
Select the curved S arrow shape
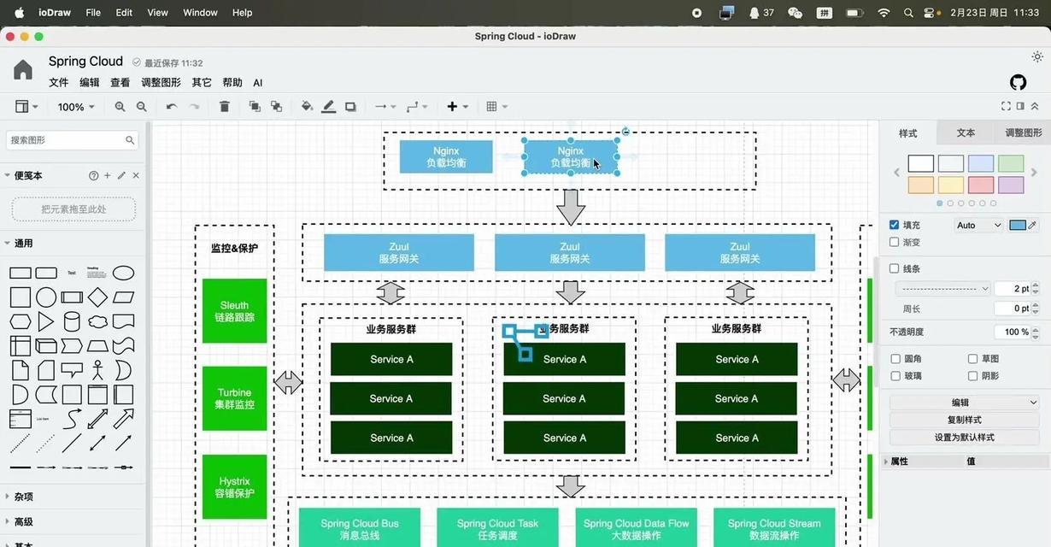point(72,419)
